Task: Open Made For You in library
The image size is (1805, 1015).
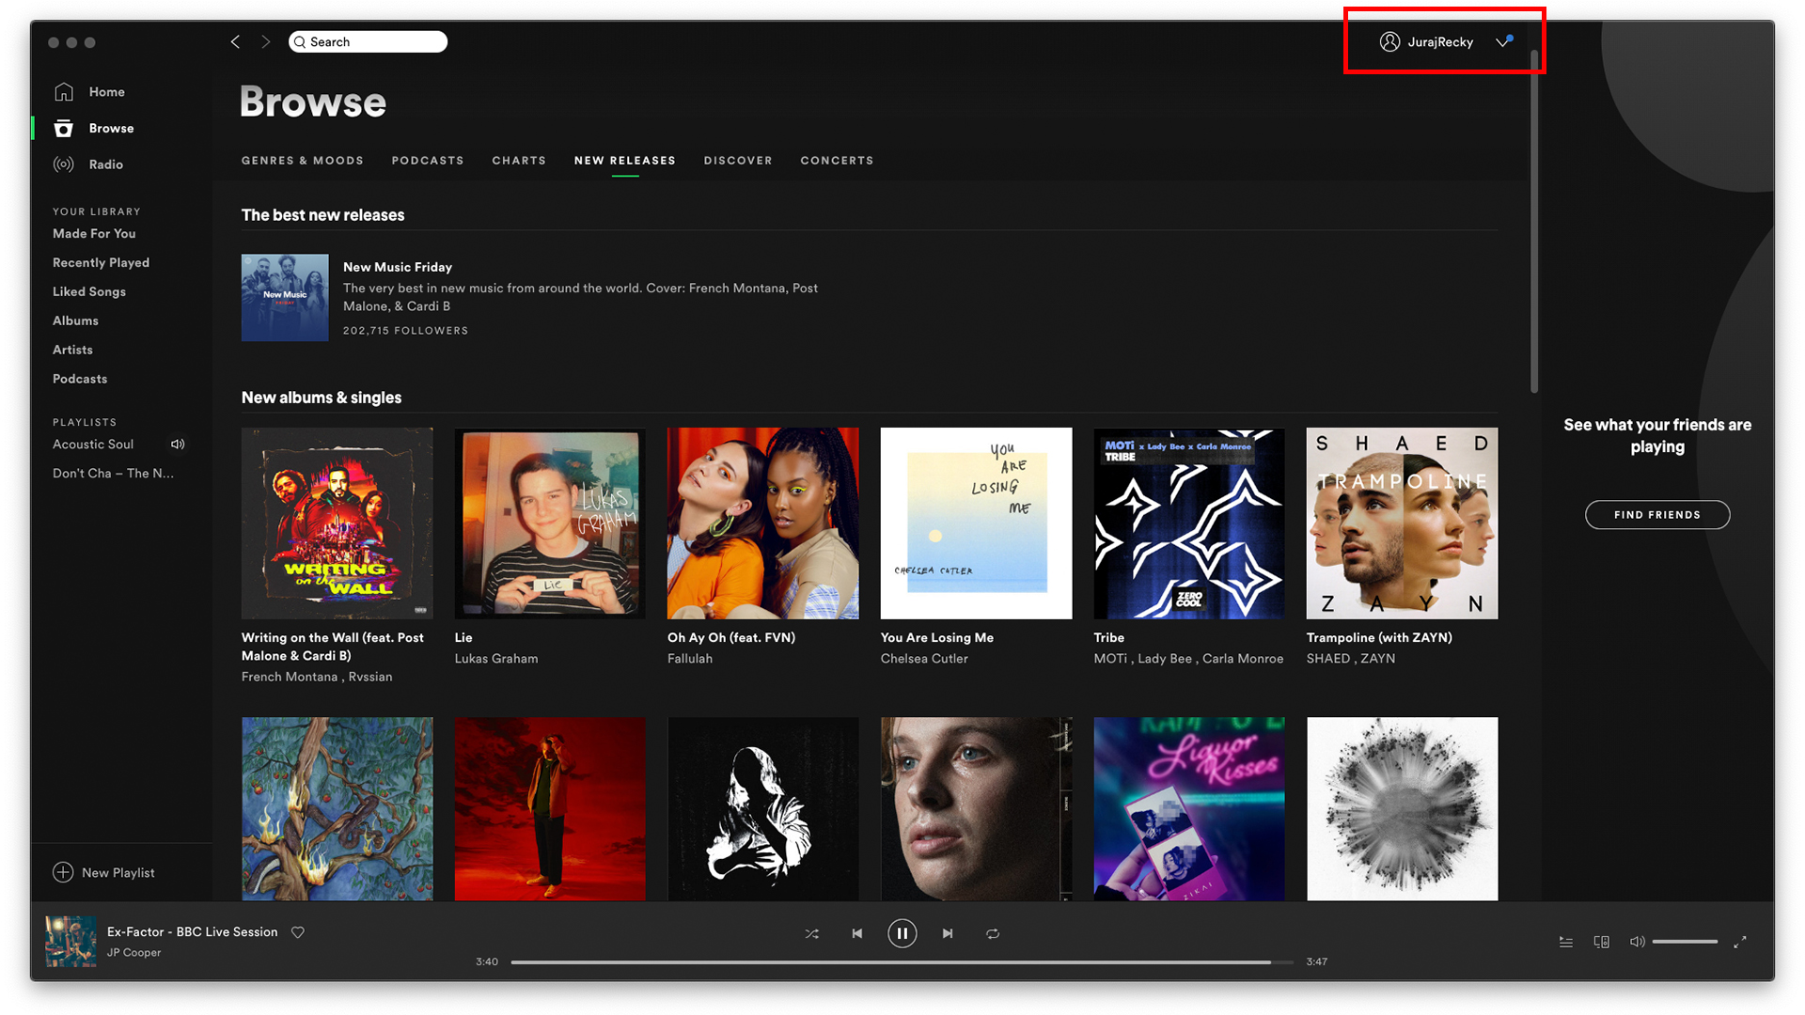Action: pyautogui.click(x=94, y=234)
